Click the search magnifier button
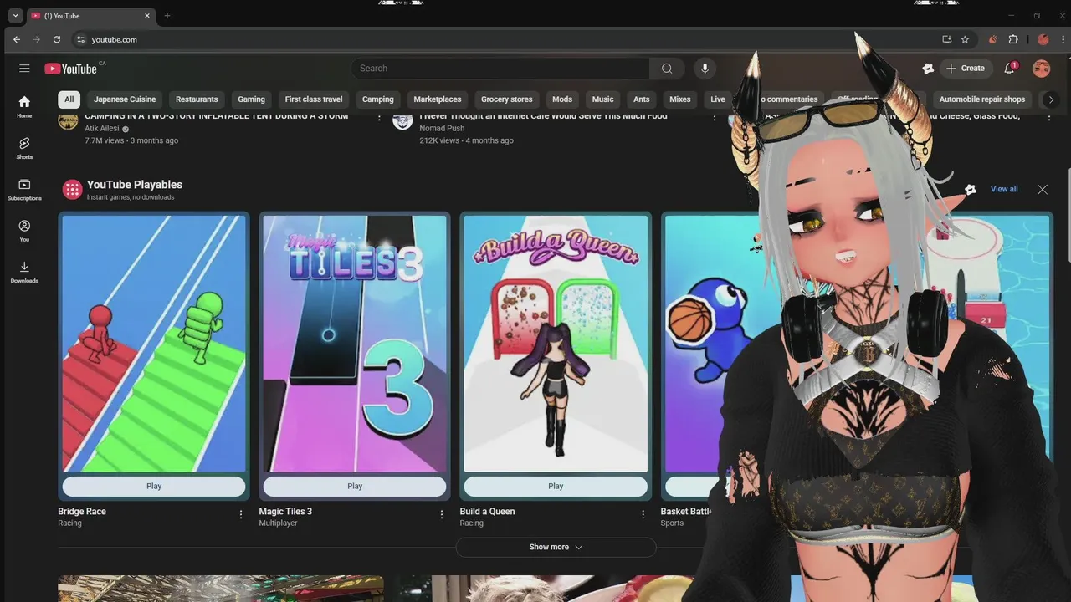The width and height of the screenshot is (1071, 602). 667,69
